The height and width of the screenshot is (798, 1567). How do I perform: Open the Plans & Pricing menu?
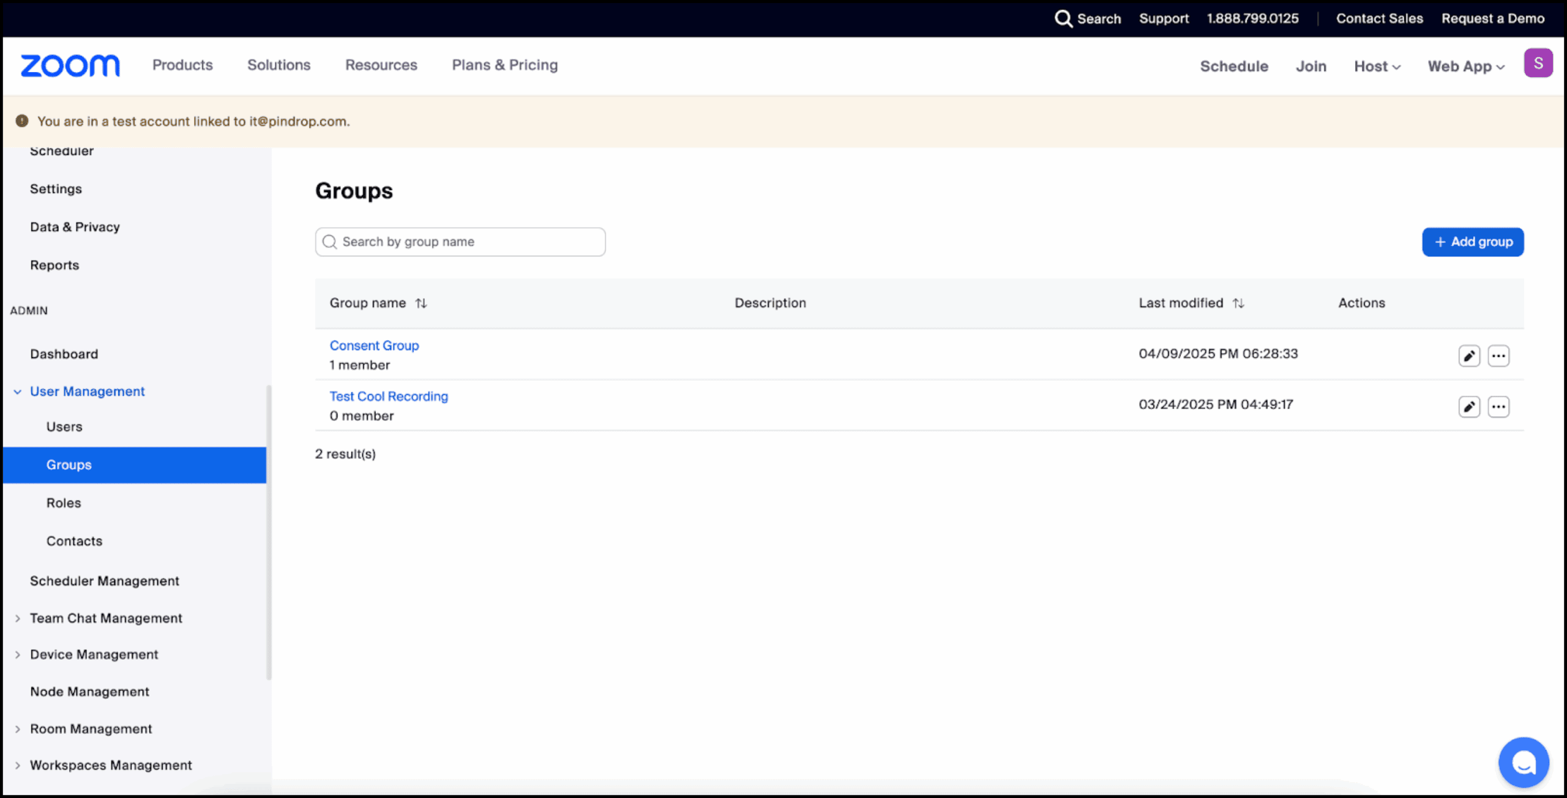click(x=504, y=65)
